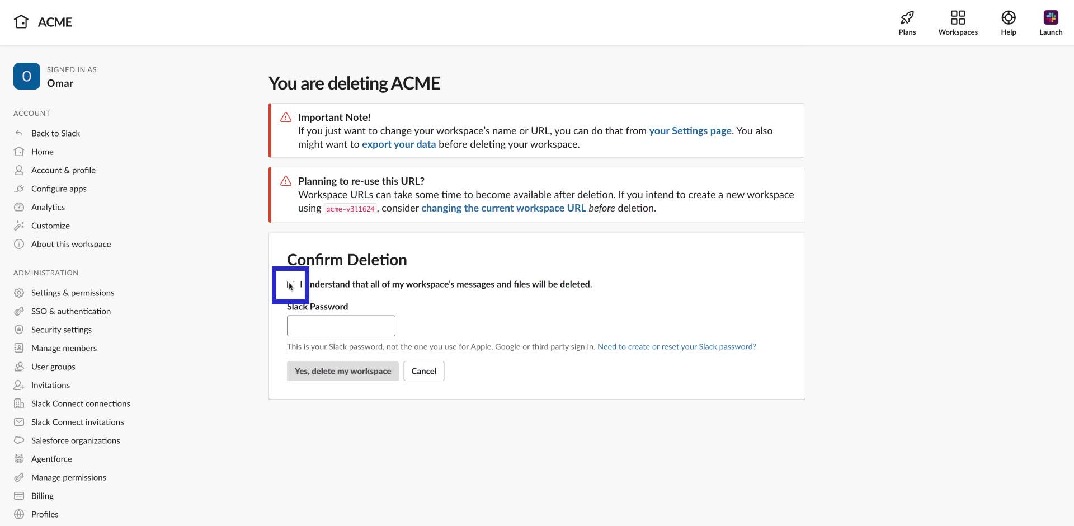The height and width of the screenshot is (526, 1074).
Task: Open Settings & permissions gear icon
Action: [x=18, y=293]
